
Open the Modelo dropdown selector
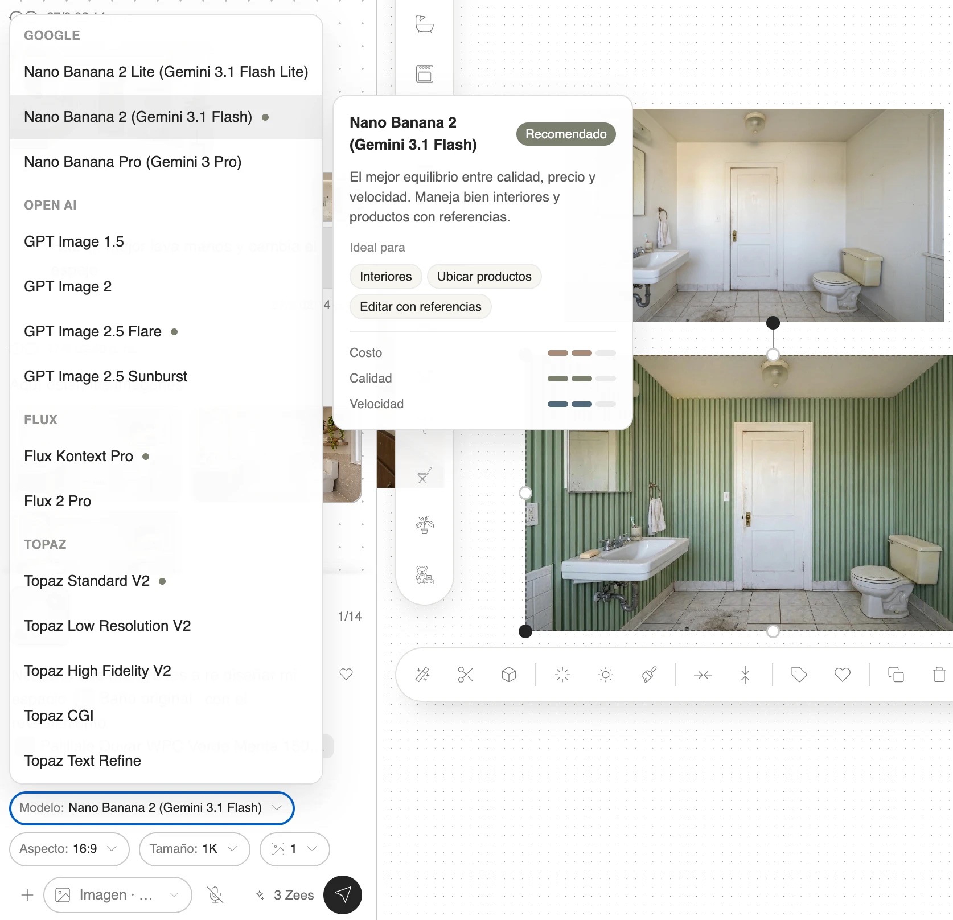[152, 808]
